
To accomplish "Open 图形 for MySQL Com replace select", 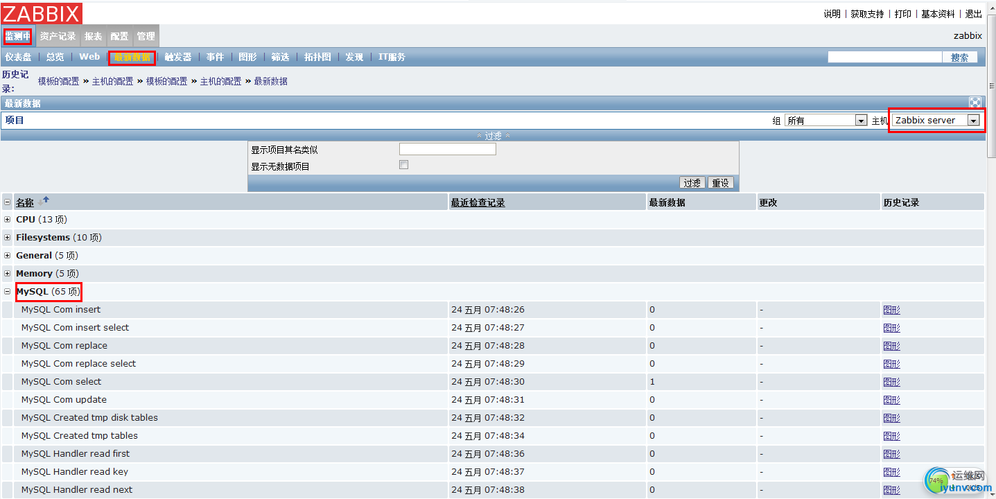I will coord(891,364).
